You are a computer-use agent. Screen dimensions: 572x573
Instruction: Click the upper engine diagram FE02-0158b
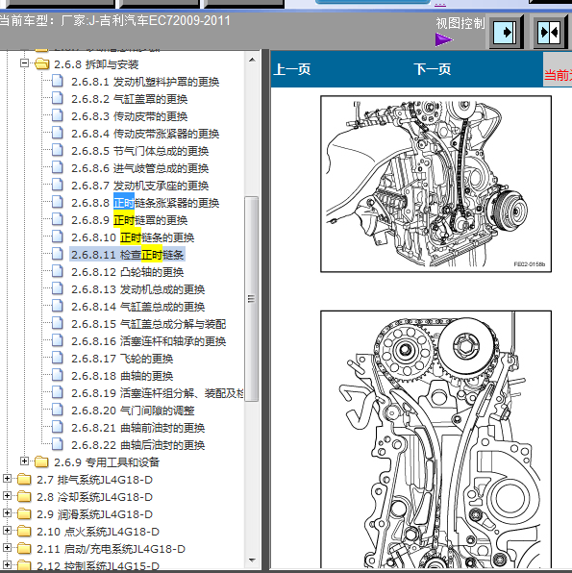point(435,184)
